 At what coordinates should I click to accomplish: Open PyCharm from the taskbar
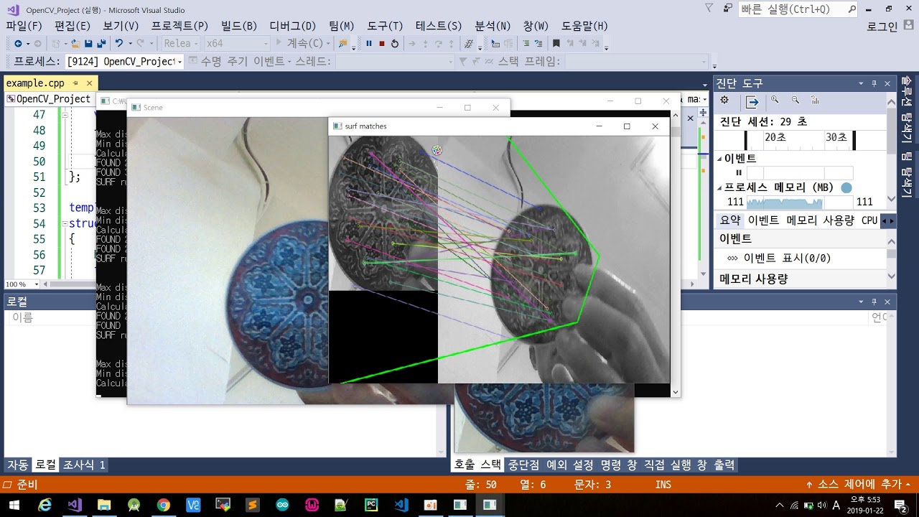tap(371, 505)
